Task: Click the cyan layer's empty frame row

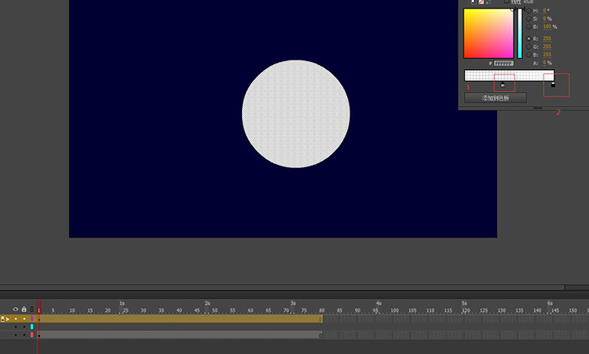Action: [312, 327]
